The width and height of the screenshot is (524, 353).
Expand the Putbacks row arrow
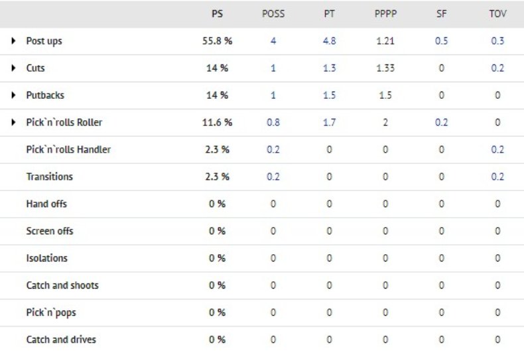pyautogui.click(x=14, y=96)
